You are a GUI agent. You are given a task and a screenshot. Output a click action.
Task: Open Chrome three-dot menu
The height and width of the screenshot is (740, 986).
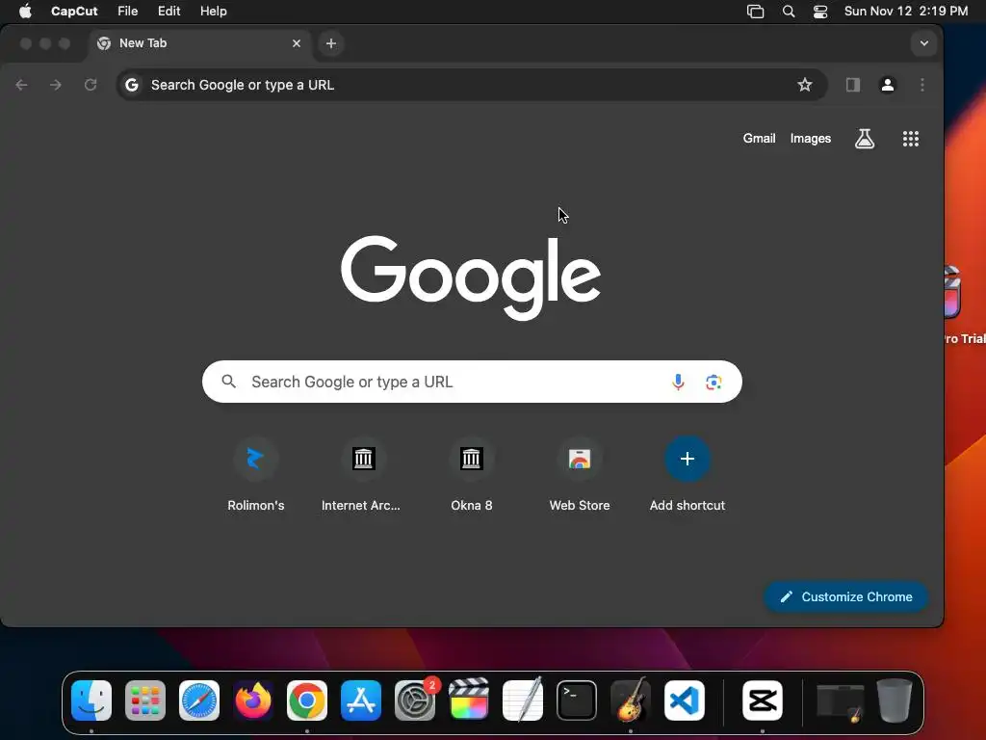[x=922, y=85]
